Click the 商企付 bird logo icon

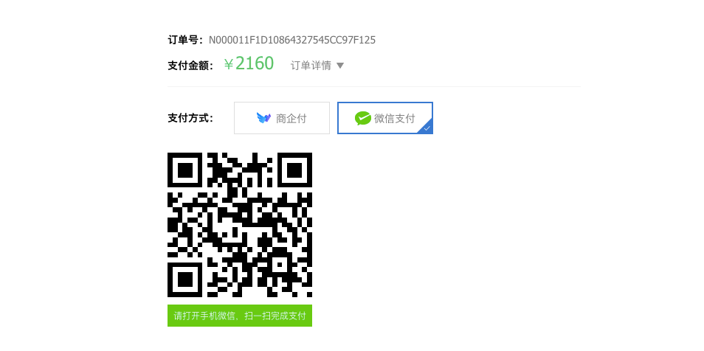coord(263,118)
